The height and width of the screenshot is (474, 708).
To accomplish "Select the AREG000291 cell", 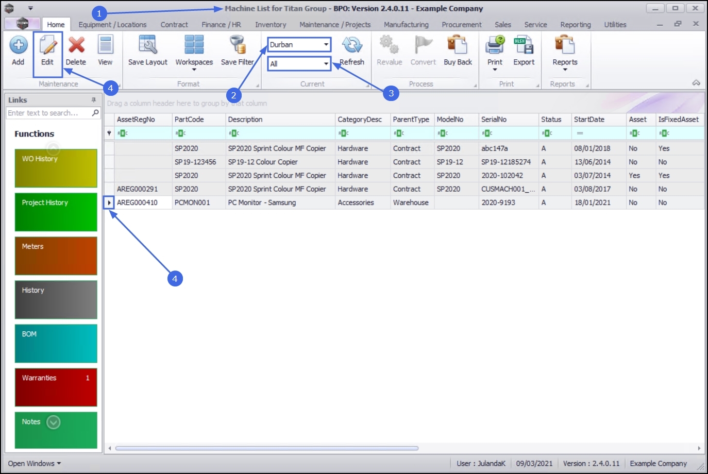I will (x=143, y=189).
